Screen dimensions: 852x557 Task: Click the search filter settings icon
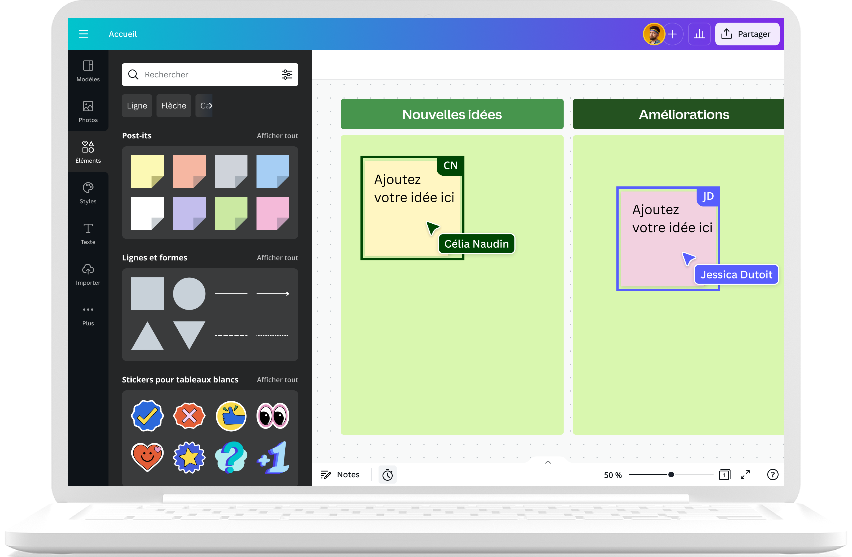click(x=287, y=75)
